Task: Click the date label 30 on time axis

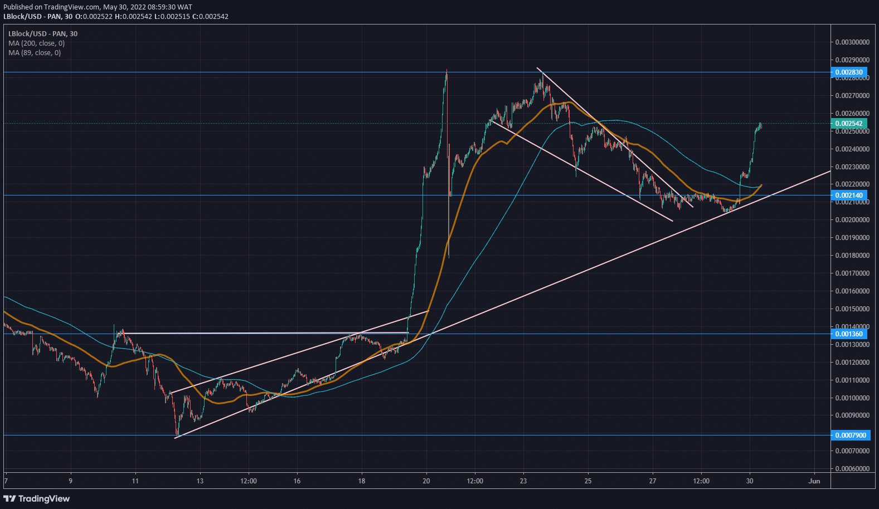Action: 750,481
